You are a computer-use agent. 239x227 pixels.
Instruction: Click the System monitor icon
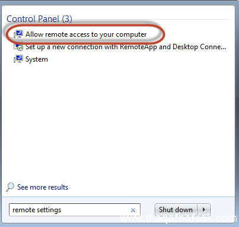(18, 59)
